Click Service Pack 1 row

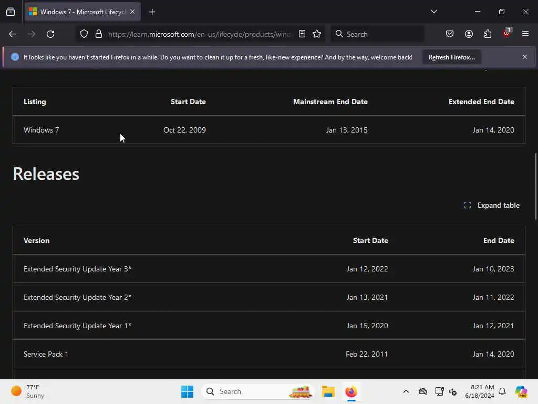click(269, 354)
